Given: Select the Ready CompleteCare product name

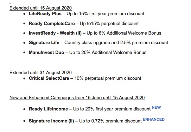Looking at the screenshot, I should coord(52,23).
